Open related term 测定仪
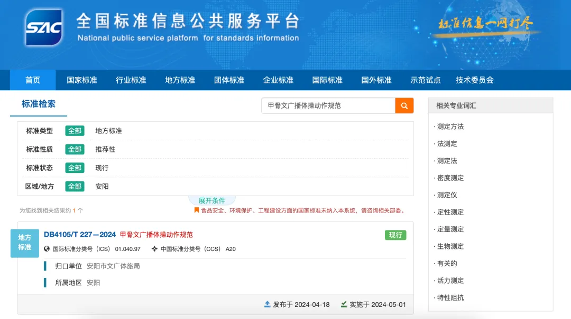This screenshot has height=319, width=571. click(x=447, y=195)
